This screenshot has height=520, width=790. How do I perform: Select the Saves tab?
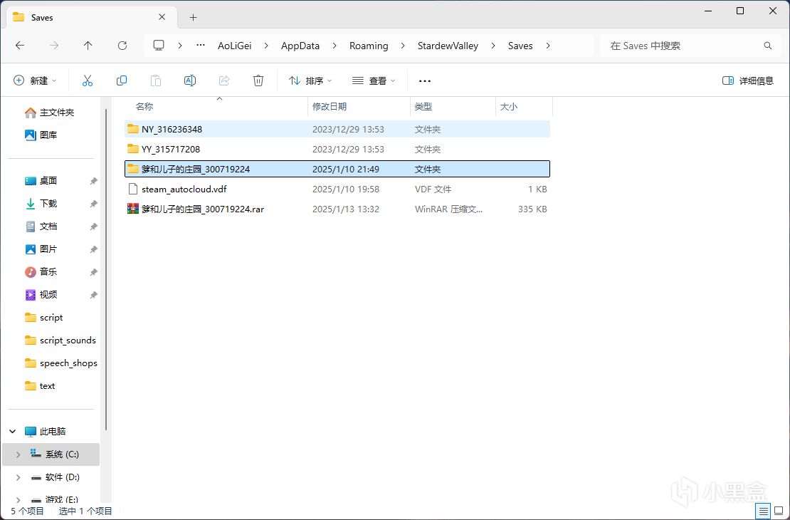point(90,17)
